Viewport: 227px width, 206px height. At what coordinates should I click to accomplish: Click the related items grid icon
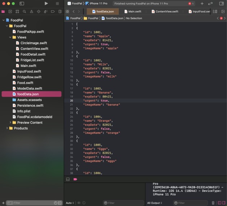tap(67, 12)
